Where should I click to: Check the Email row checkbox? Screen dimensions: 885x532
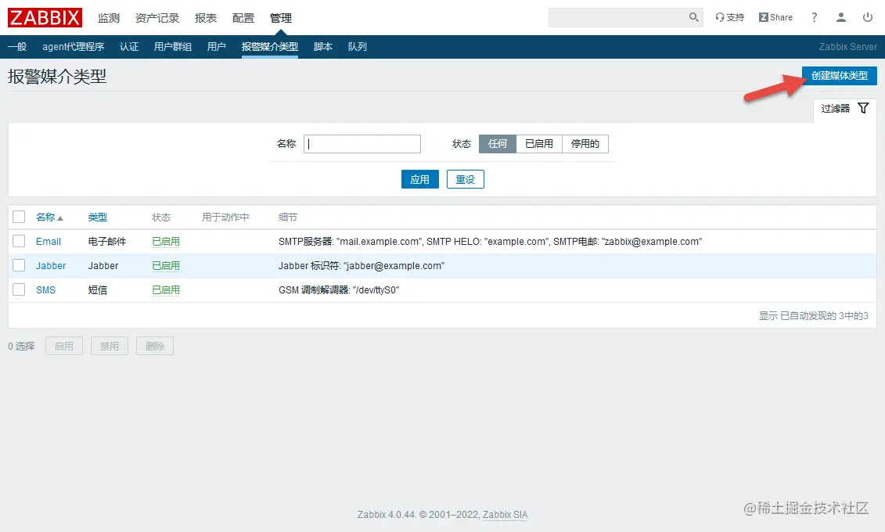click(x=19, y=241)
